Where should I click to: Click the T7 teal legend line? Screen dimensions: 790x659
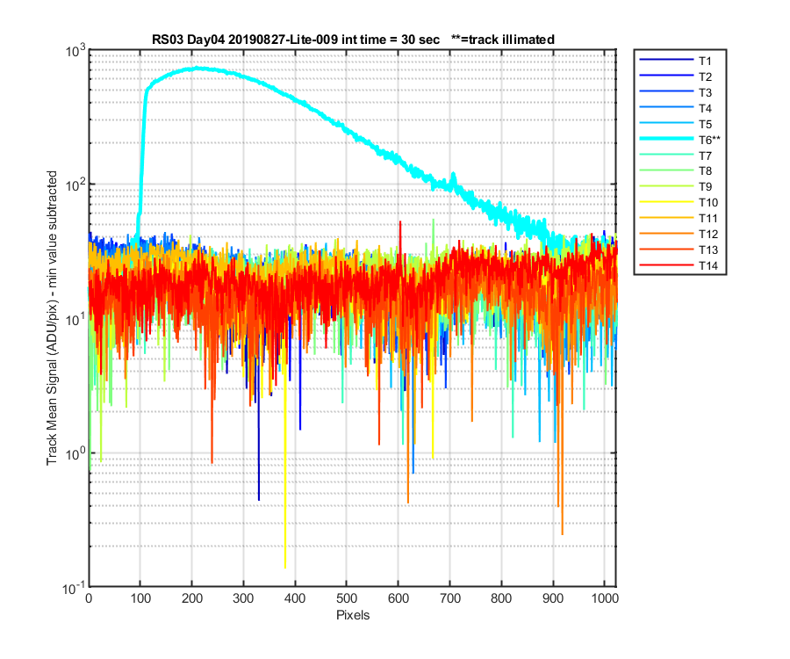coord(666,156)
